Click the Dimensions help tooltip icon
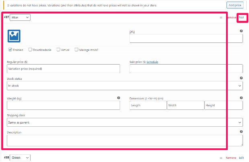 tap(241, 98)
